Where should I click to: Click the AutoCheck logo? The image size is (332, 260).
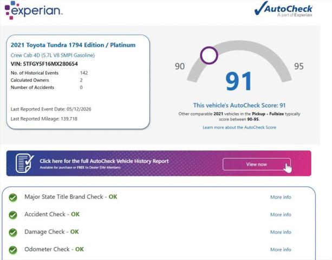[x=283, y=9]
